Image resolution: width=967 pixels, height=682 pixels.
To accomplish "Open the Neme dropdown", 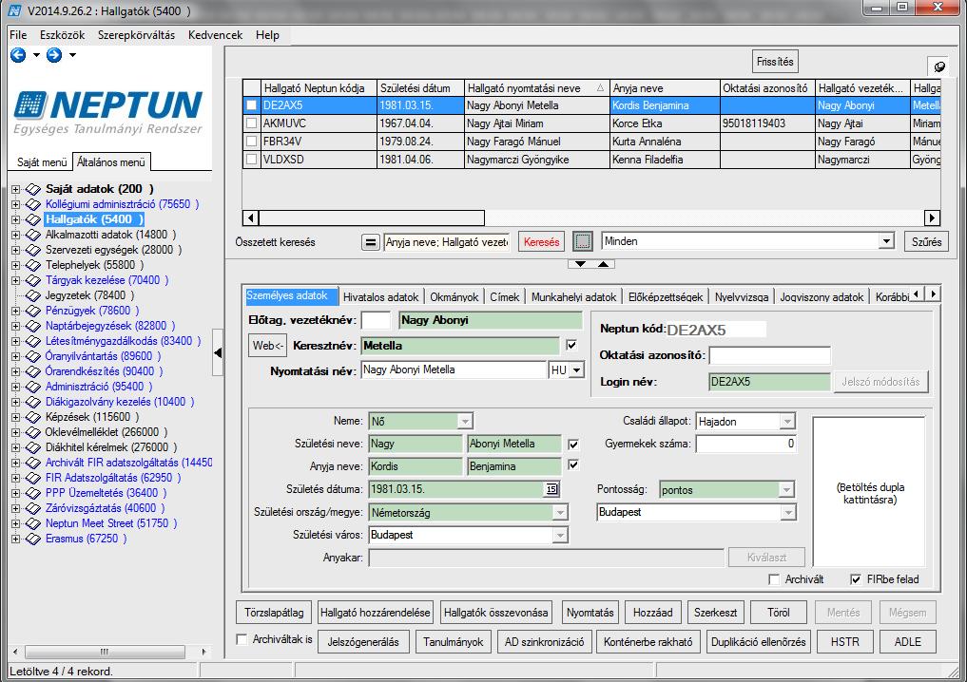I will [465, 422].
